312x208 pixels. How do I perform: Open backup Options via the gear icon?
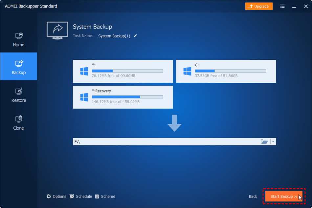49,196
